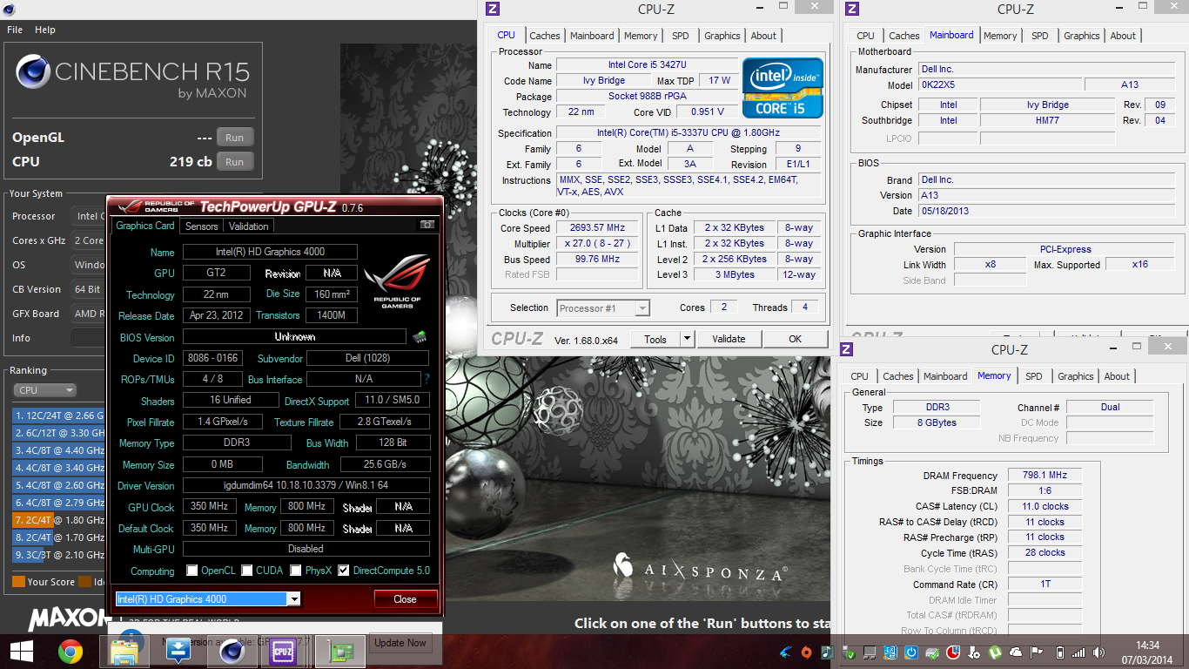Open the Origin tray icon
The height and width of the screenshot is (669, 1189).
coord(807,652)
